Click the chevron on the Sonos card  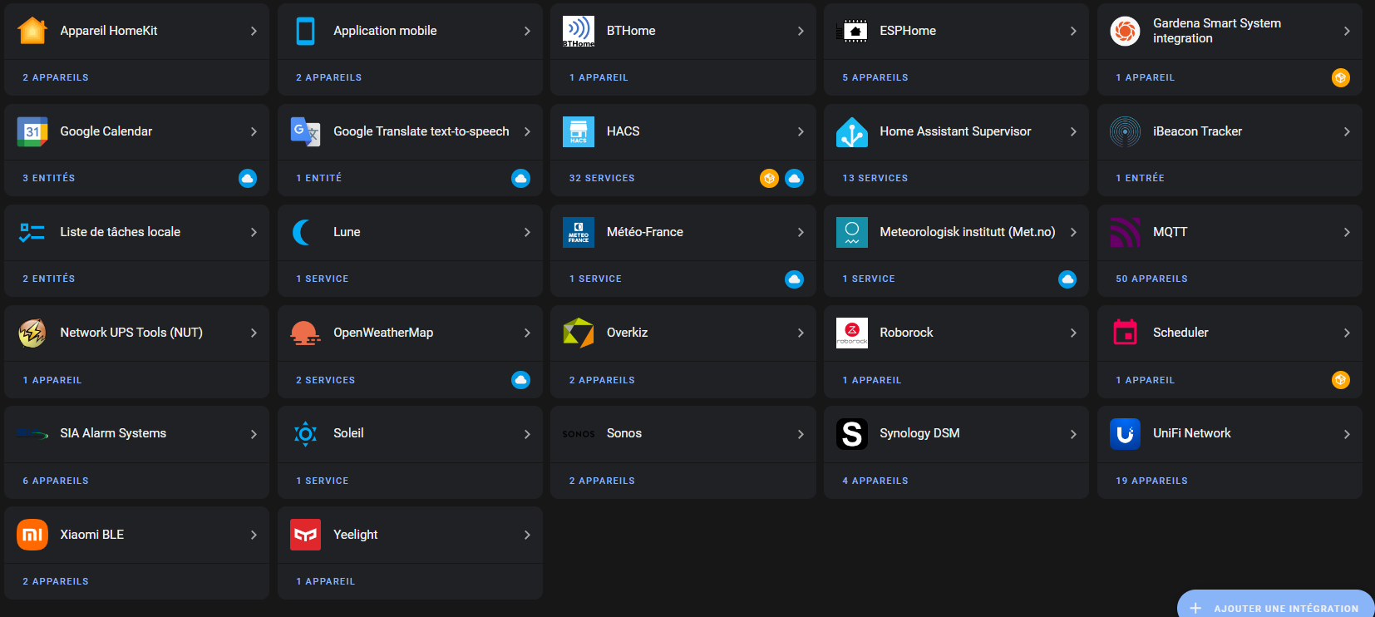[x=801, y=434]
